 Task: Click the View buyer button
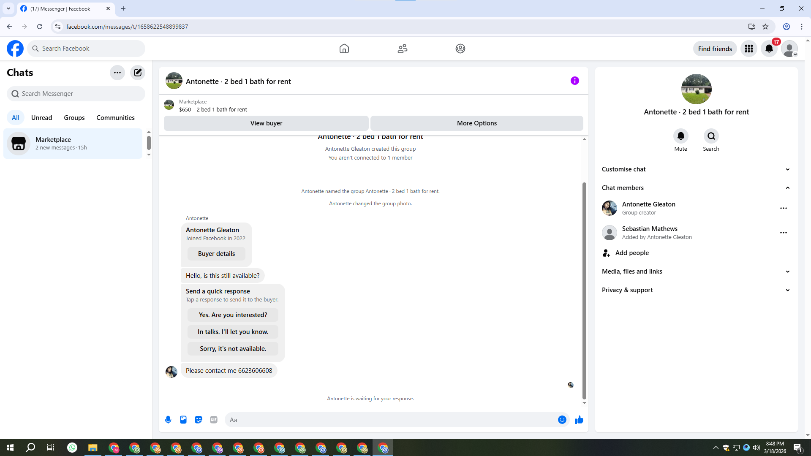pos(266,123)
